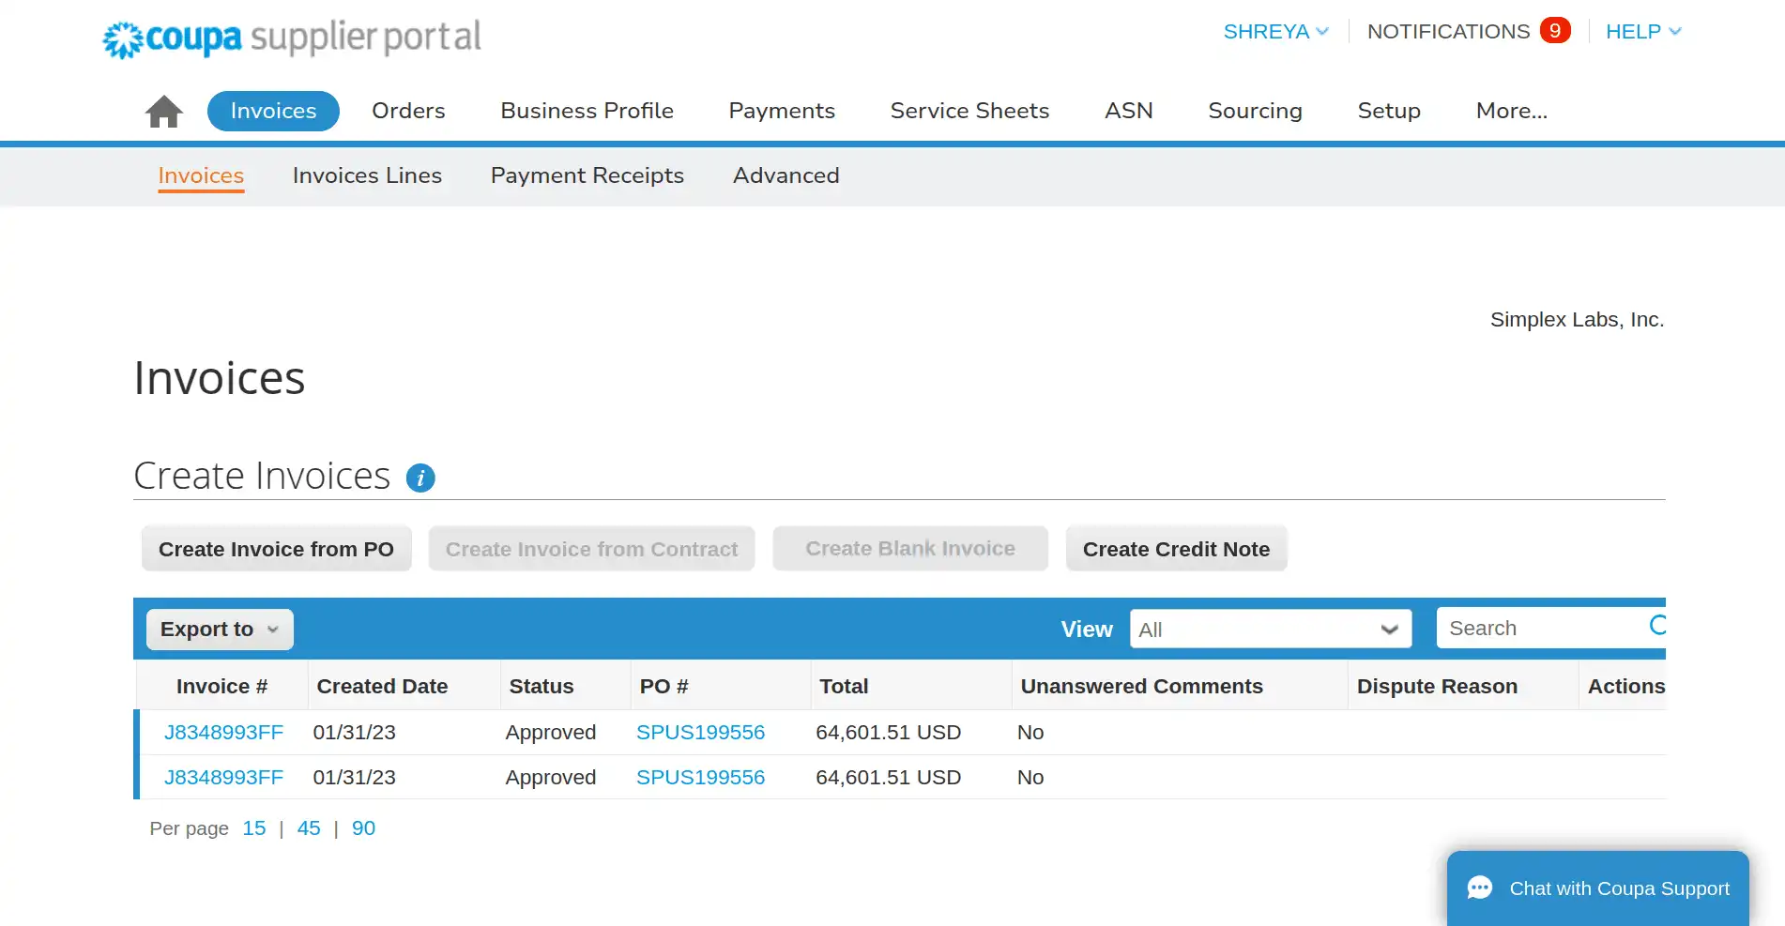Expand the View filter dropdown
The width and height of the screenshot is (1785, 926).
click(x=1270, y=630)
